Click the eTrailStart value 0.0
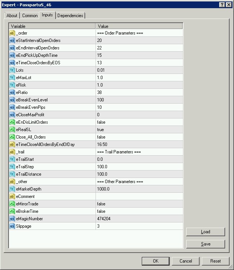234x270 pixels. pos(100,159)
